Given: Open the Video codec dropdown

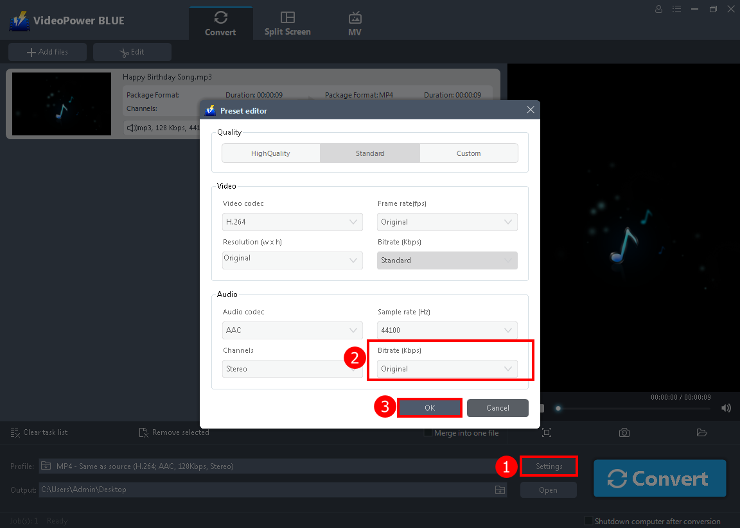Looking at the screenshot, I should point(292,221).
